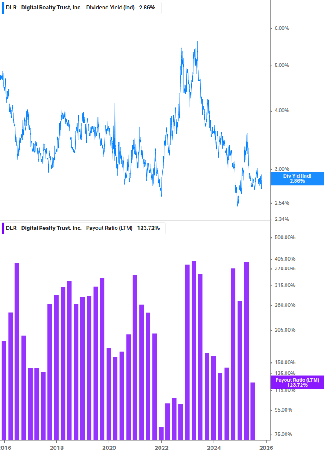
Task: Click the 2024 time axis label
Action: point(214,448)
